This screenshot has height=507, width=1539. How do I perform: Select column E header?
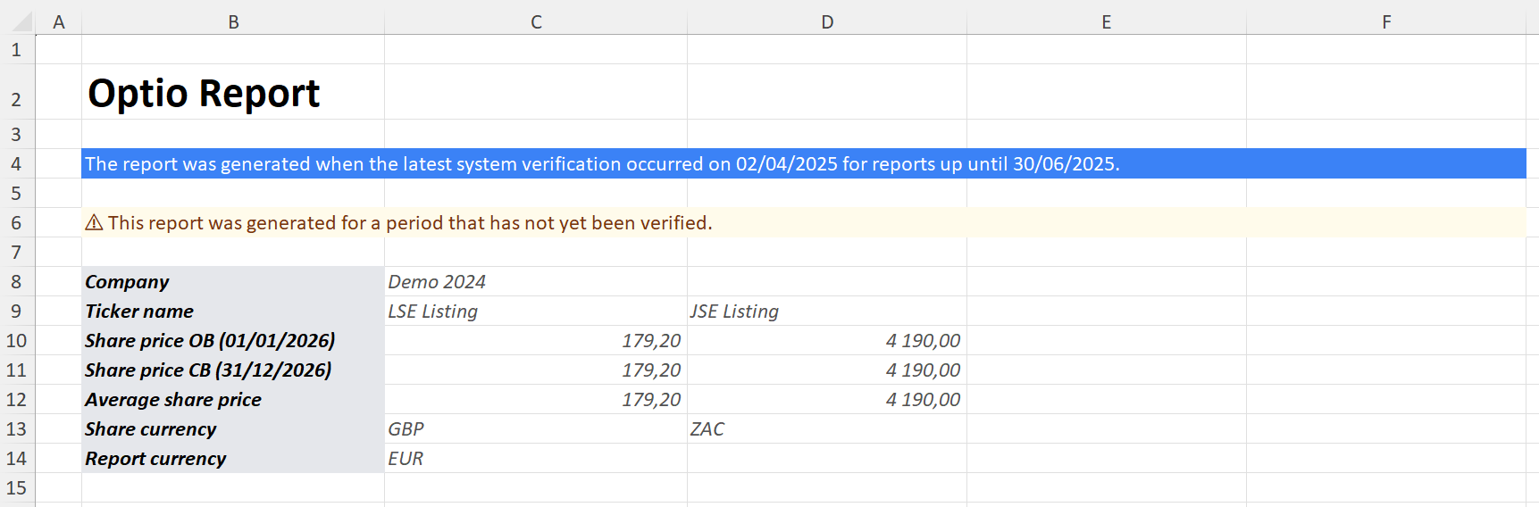[1107, 22]
